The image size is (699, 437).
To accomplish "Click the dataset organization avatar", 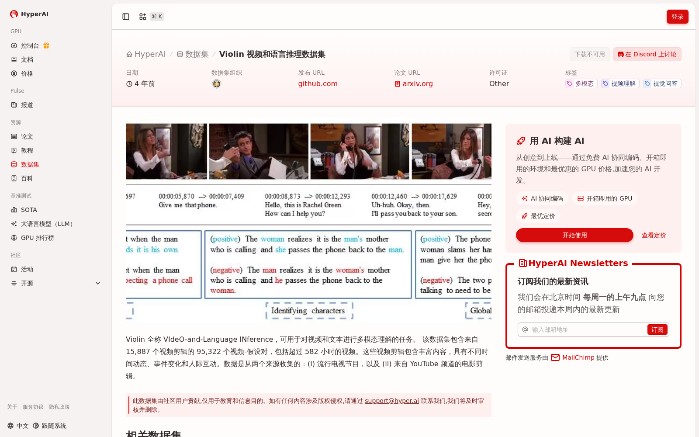I will [x=217, y=84].
